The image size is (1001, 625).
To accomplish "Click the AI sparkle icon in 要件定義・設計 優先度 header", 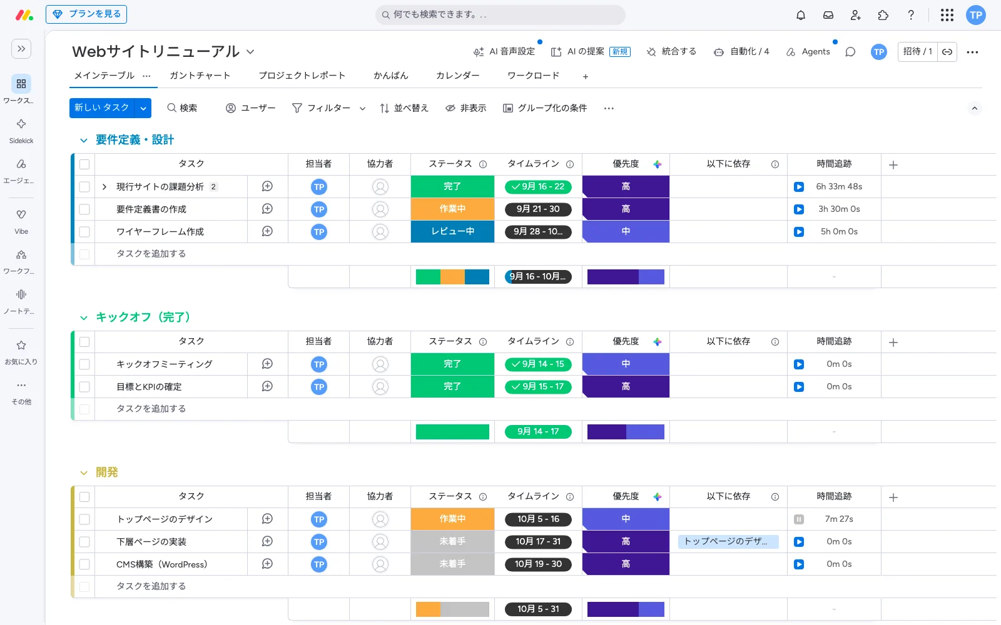I will pos(658,164).
